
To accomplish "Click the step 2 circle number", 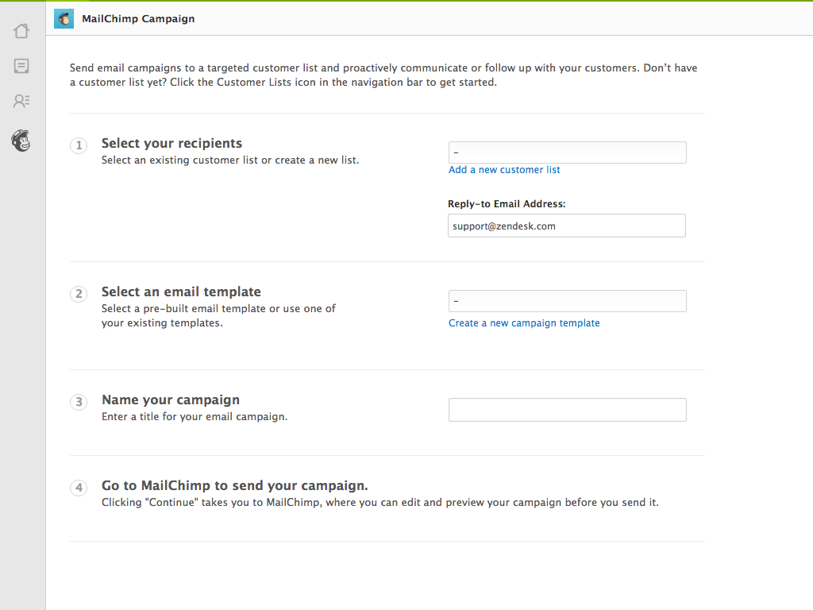I will (x=79, y=295).
